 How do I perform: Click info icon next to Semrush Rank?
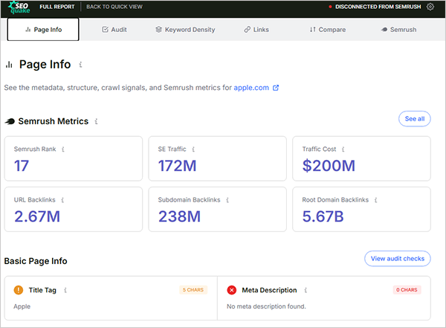[x=63, y=149]
